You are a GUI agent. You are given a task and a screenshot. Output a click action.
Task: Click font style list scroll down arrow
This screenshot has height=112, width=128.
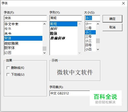click(79, 53)
